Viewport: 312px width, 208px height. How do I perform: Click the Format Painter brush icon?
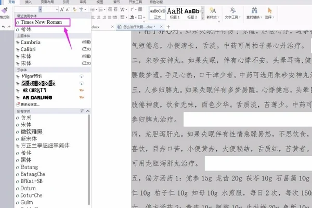[x=4, y=11]
